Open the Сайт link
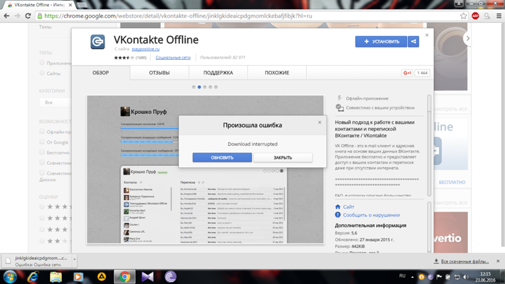The width and height of the screenshot is (505, 284). pos(348,207)
